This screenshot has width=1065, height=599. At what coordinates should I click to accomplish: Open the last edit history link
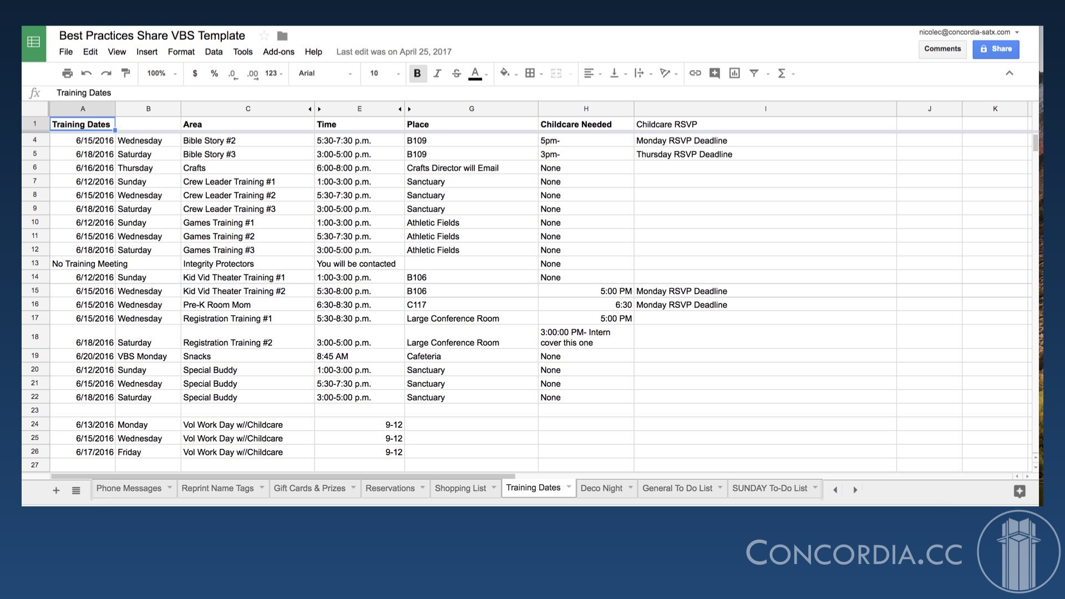(x=394, y=52)
